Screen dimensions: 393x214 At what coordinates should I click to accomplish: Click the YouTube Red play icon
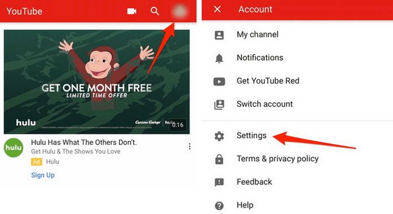click(x=219, y=81)
